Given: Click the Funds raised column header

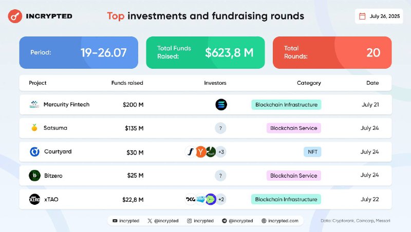Looking at the screenshot, I should tap(127, 83).
